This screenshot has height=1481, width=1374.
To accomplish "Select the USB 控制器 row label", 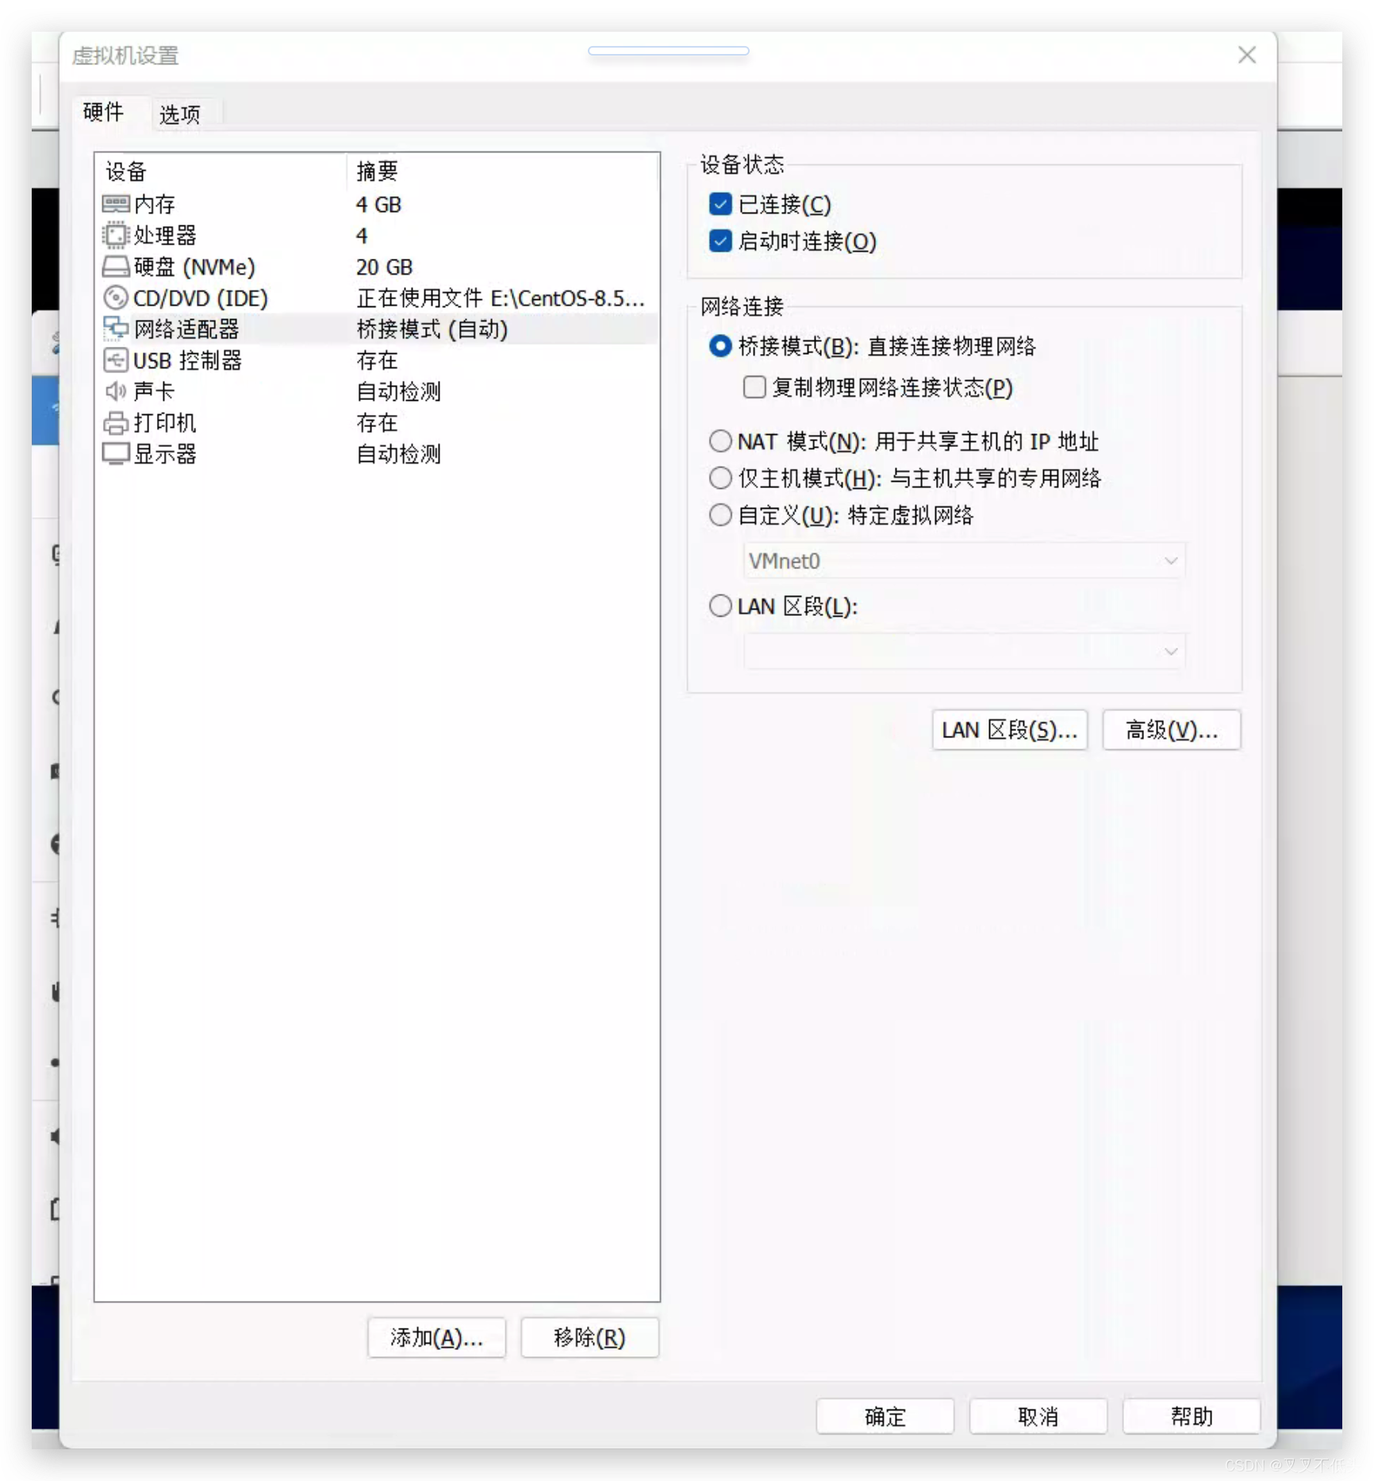I will (187, 360).
